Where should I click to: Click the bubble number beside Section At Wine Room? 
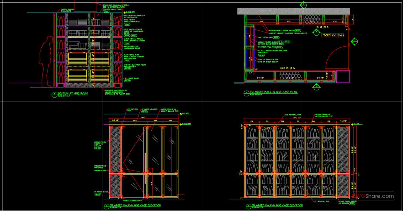54,94
